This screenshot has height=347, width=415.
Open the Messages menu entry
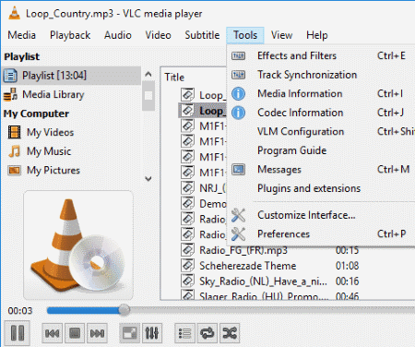(x=321, y=170)
